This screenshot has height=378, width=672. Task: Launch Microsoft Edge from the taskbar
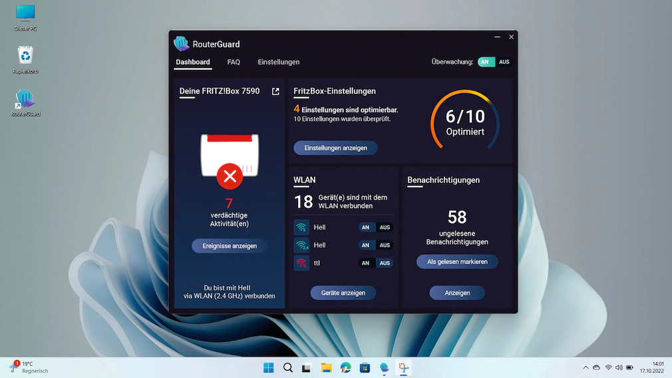click(x=345, y=368)
